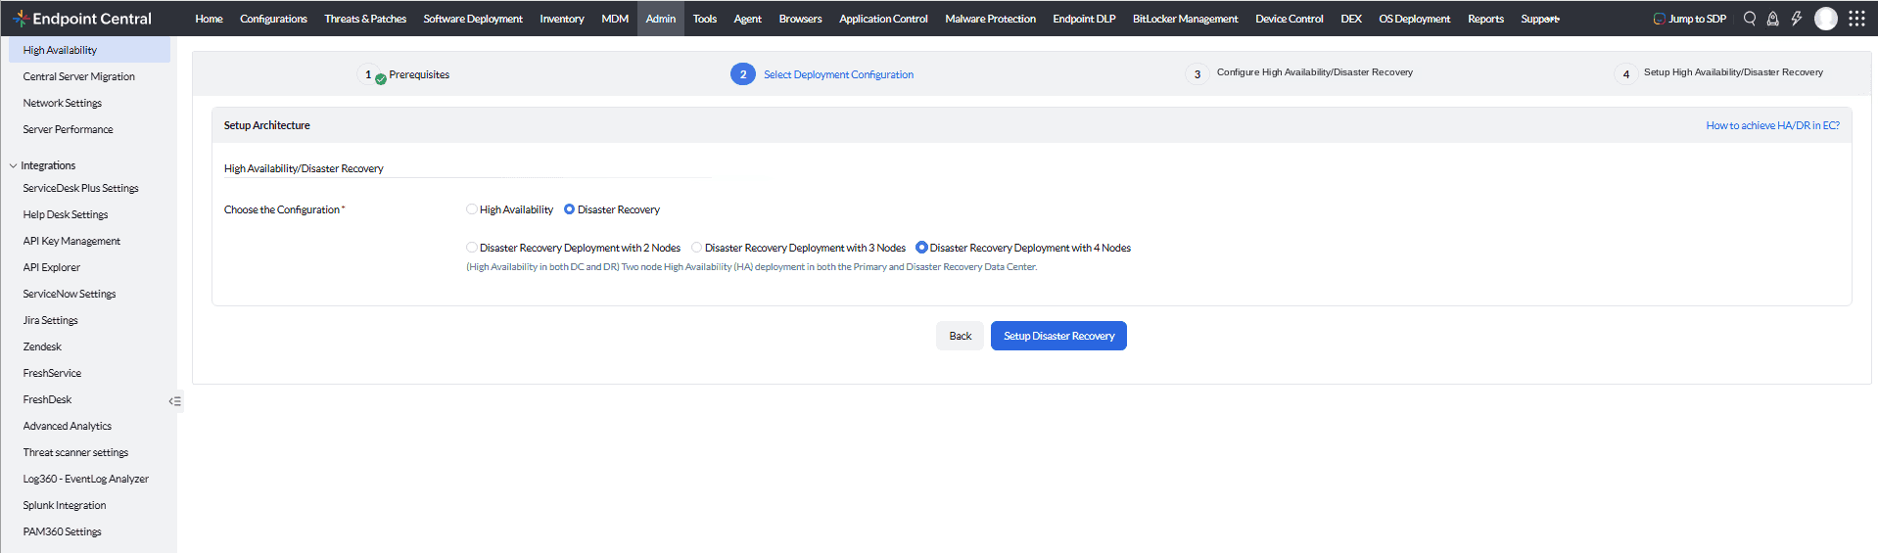This screenshot has height=553, width=1878.
Task: Click Configure High Availability/Disaster Recovery step
Action: (x=1314, y=72)
